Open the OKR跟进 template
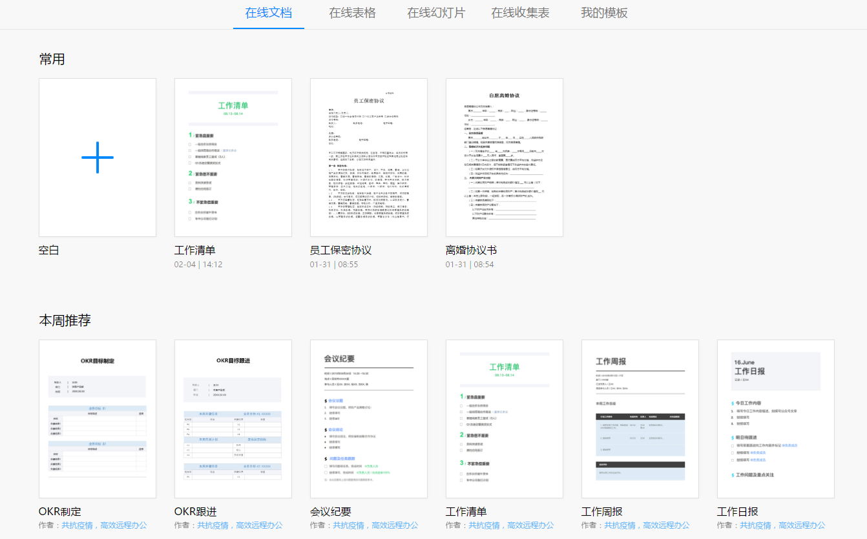867x539 pixels. [x=233, y=418]
